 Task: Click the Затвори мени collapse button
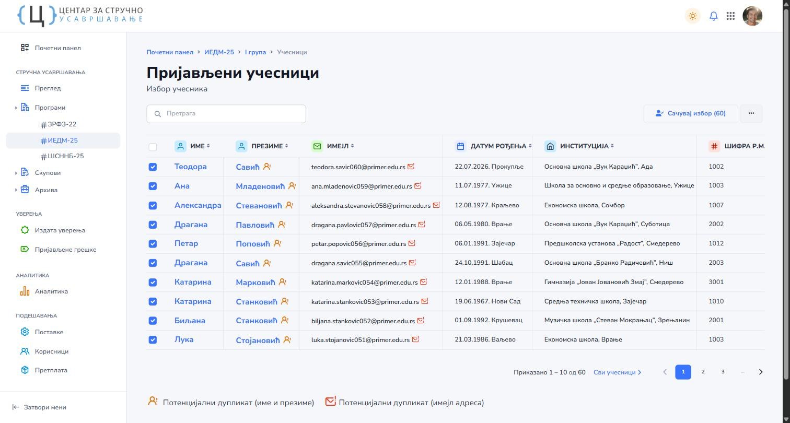pyautogui.click(x=39, y=407)
